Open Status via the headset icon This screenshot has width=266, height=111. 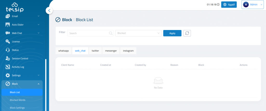(8, 50)
